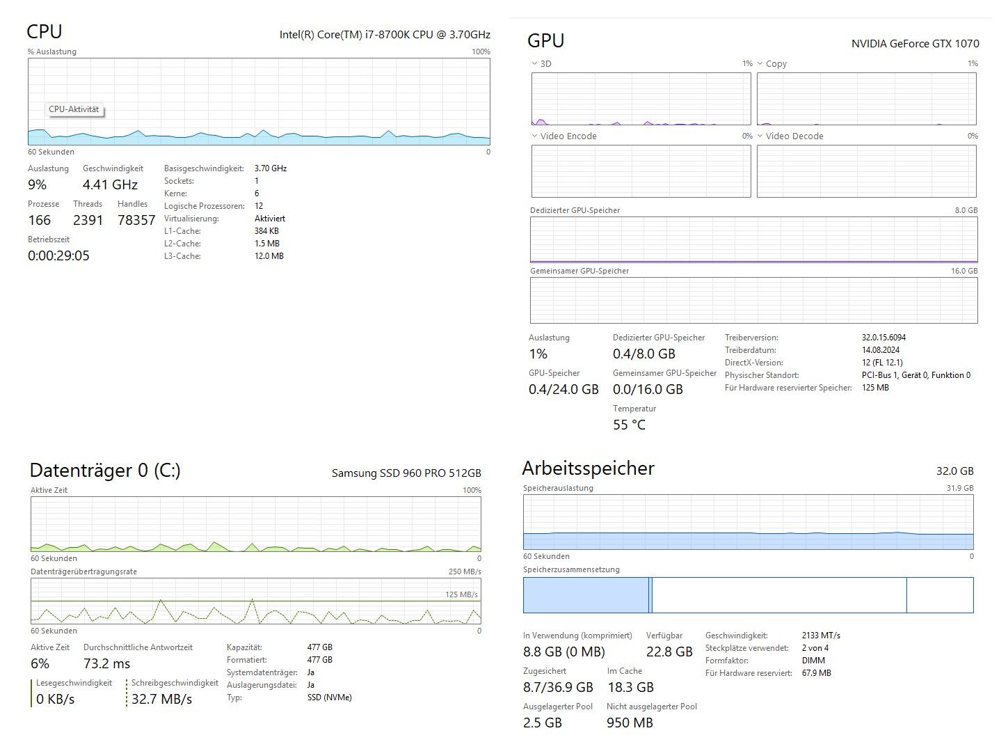Open the Video Decode engine dropdown

click(x=760, y=136)
